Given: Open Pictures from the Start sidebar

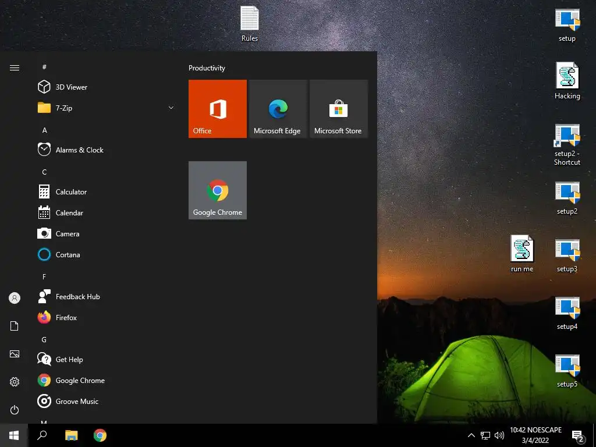Looking at the screenshot, I should click(15, 354).
